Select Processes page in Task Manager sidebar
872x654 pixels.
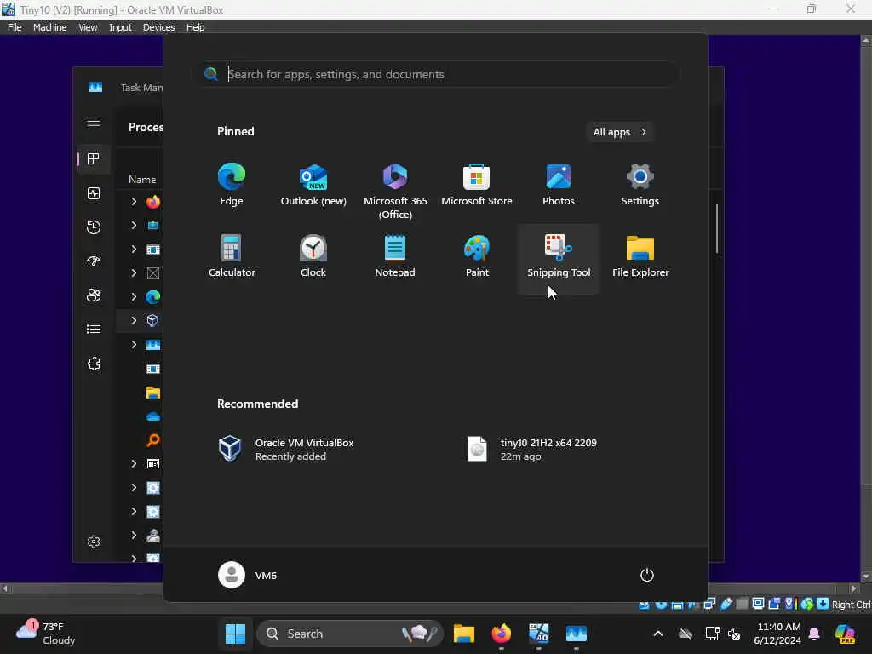[94, 159]
